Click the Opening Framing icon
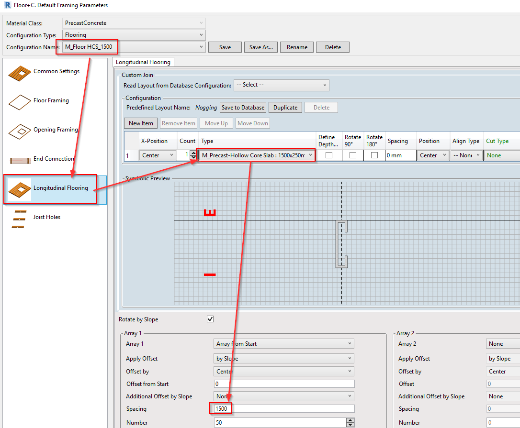This screenshot has width=520, height=428. pos(20,132)
